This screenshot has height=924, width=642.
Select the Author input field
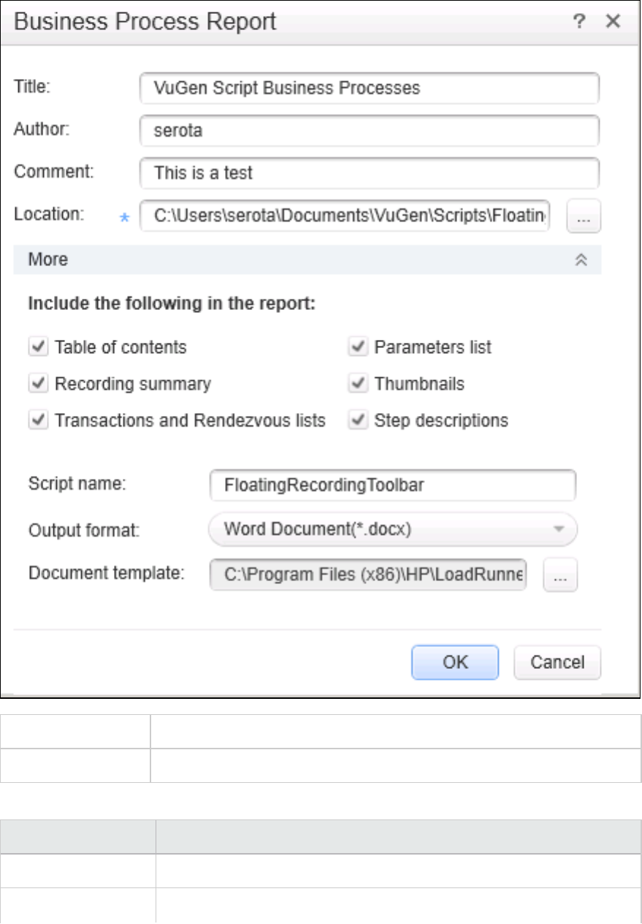click(369, 132)
